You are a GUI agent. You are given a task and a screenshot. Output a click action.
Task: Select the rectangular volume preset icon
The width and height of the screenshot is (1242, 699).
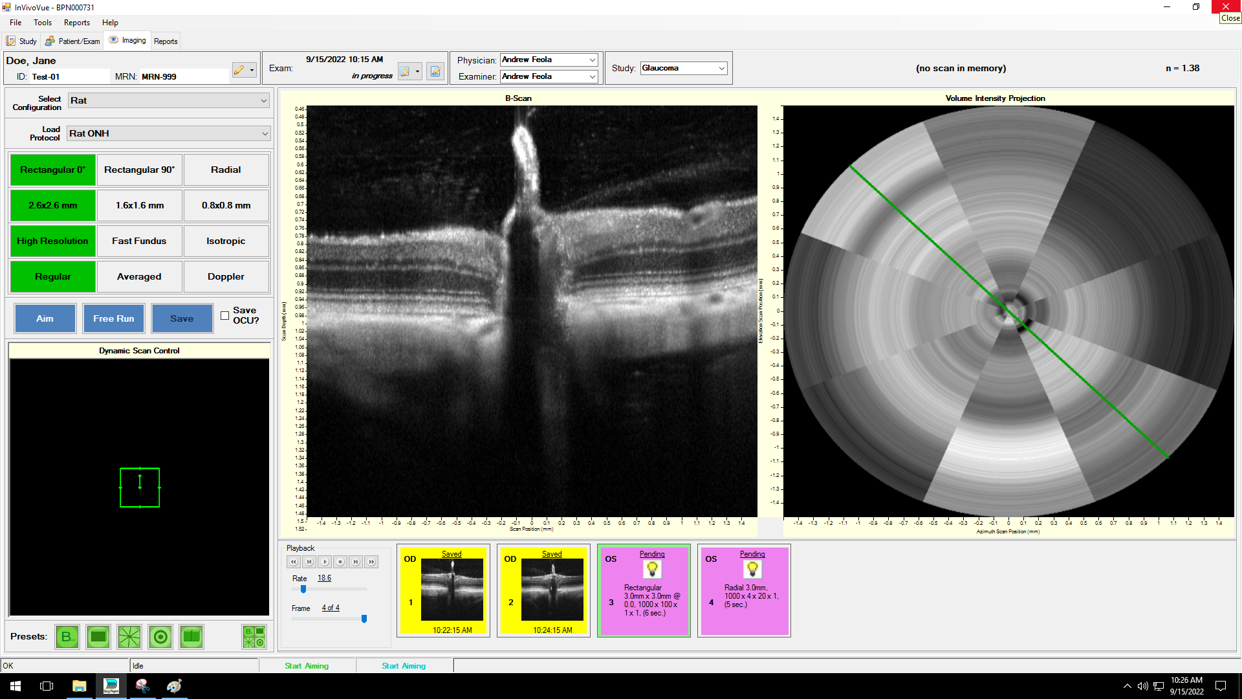98,637
